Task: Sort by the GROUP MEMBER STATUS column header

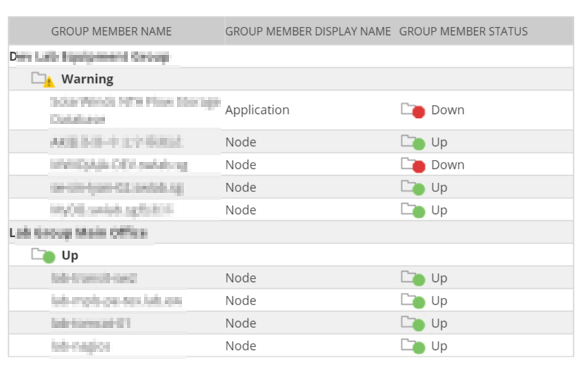Action: [463, 32]
